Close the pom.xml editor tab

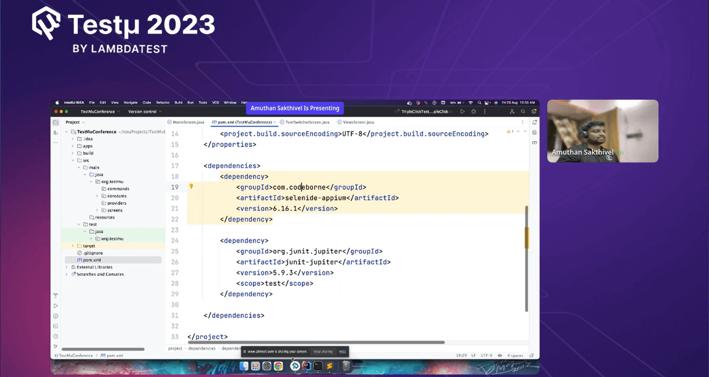(275, 122)
